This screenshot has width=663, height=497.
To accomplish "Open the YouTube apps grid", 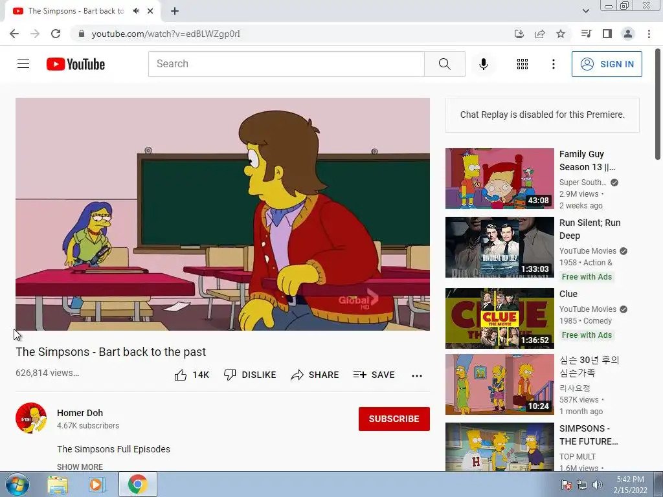I will [523, 64].
